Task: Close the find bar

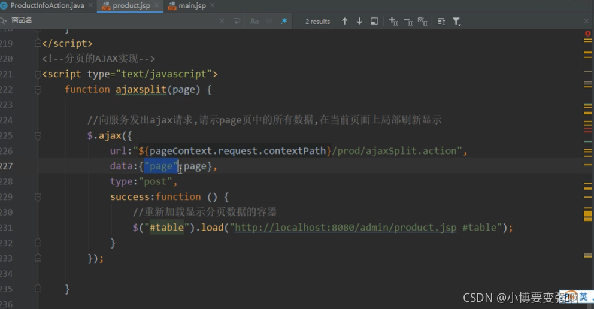Action: (586, 21)
